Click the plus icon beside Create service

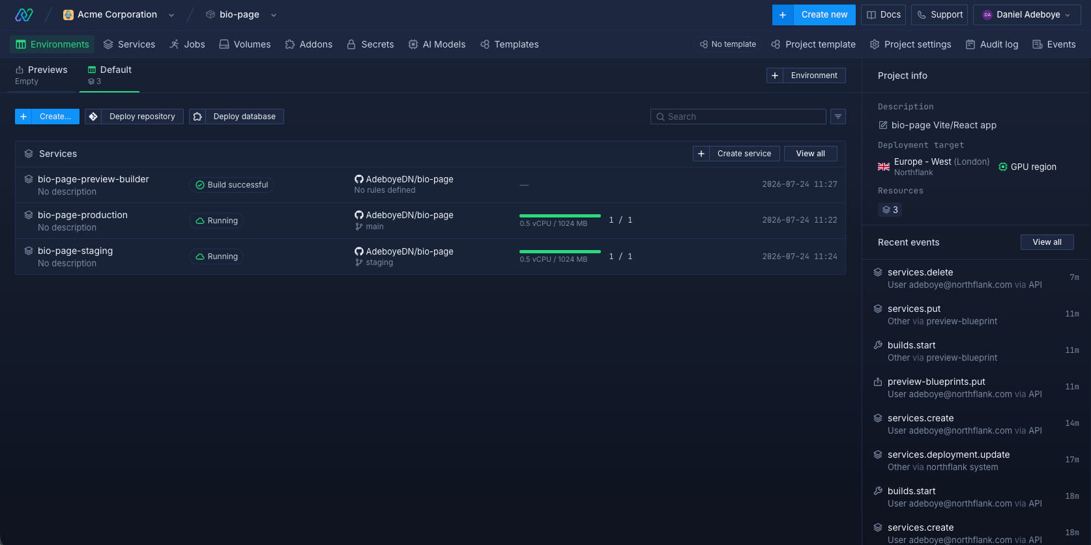[x=701, y=154]
